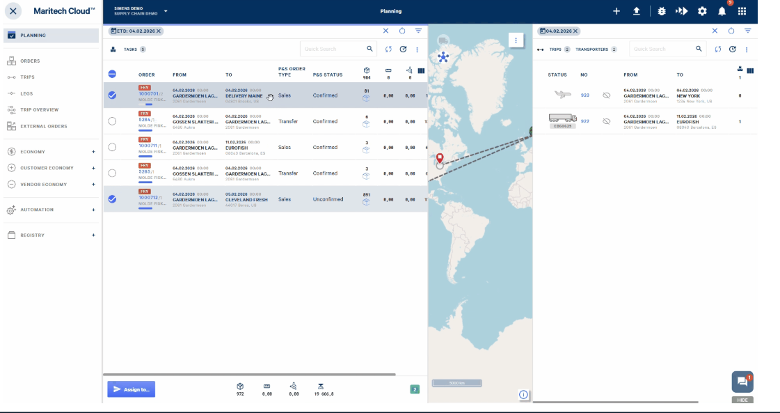Open three-dot menu in tasks toolbar
This screenshot has height=413, width=780.
click(417, 49)
